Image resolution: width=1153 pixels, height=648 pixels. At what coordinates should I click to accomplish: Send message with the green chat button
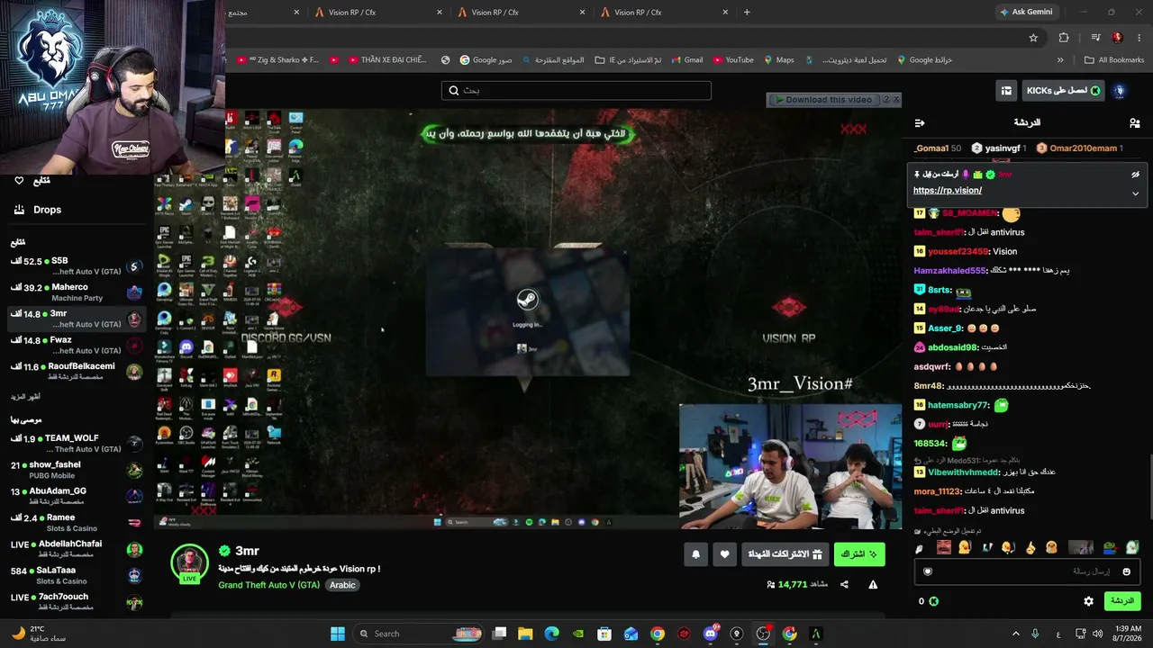coord(1121,601)
